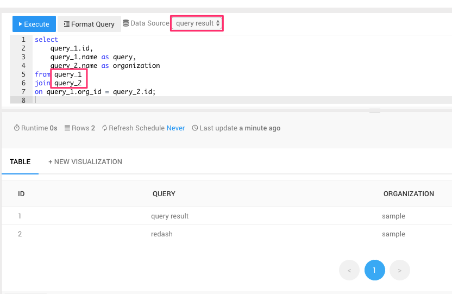
Task: Click the database icon beside Data Source
Action: coord(126,23)
